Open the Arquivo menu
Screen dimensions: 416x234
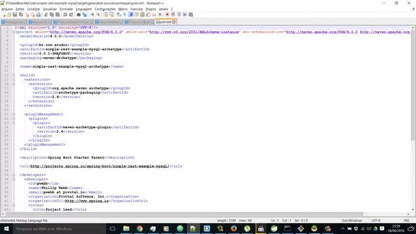pos(7,9)
